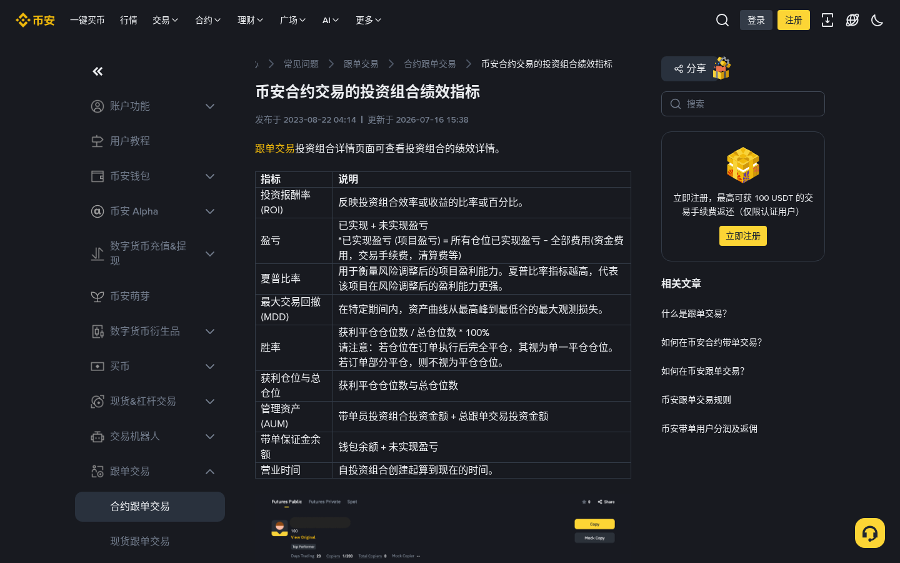This screenshot has width=900, height=563.
Task: Click the 币安萌芽 sprout icon
Action: 97,297
